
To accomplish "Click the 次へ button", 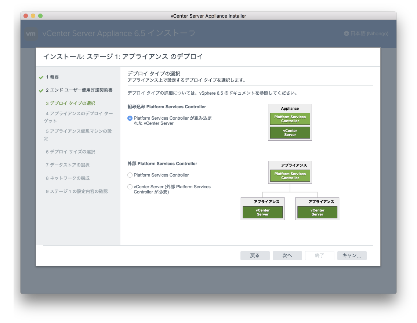I will 287,255.
